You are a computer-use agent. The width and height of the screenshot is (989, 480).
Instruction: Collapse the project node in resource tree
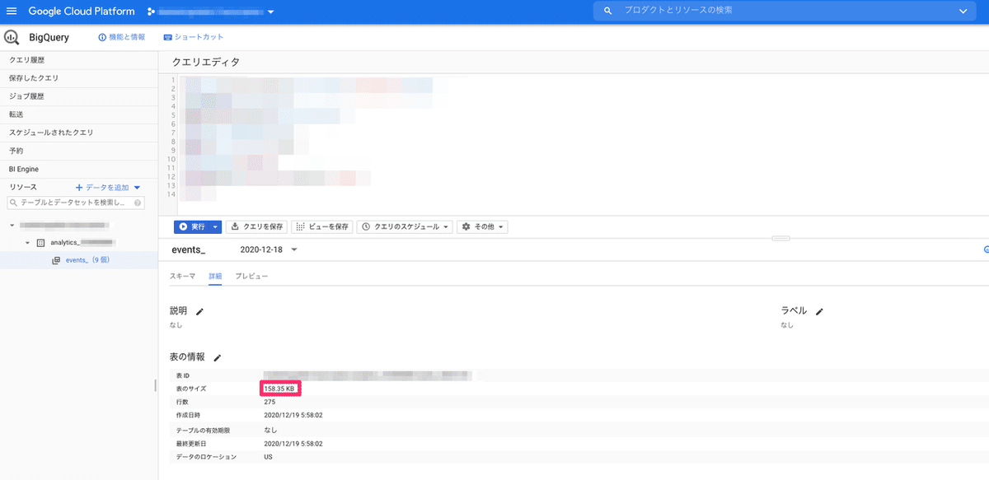(x=12, y=225)
